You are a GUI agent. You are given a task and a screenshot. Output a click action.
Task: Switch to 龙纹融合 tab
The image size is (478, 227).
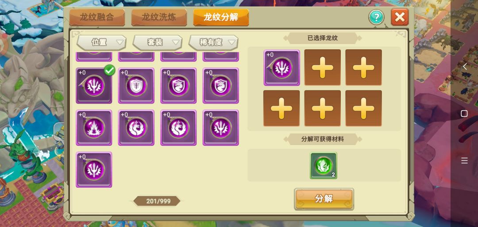point(97,17)
